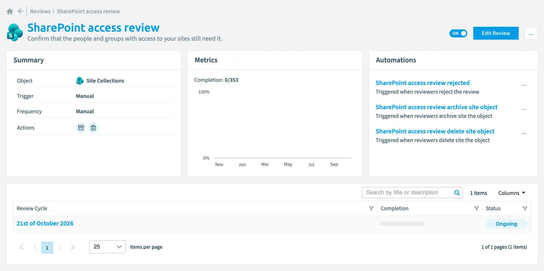Turn off the review ON switch
The width and height of the screenshot is (544, 271).
pyautogui.click(x=458, y=33)
